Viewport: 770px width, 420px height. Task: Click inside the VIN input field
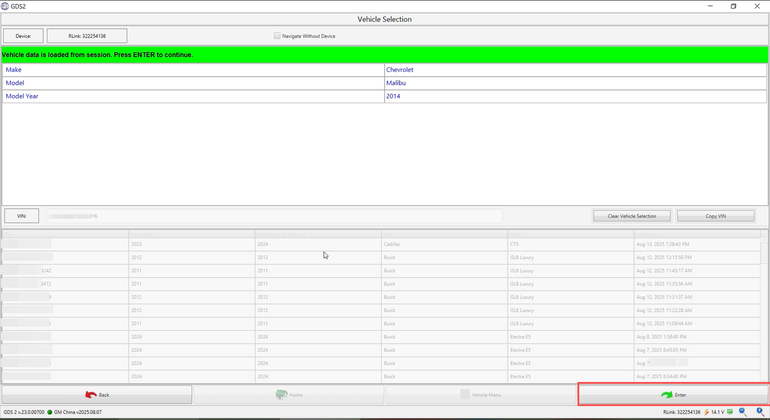tap(274, 216)
